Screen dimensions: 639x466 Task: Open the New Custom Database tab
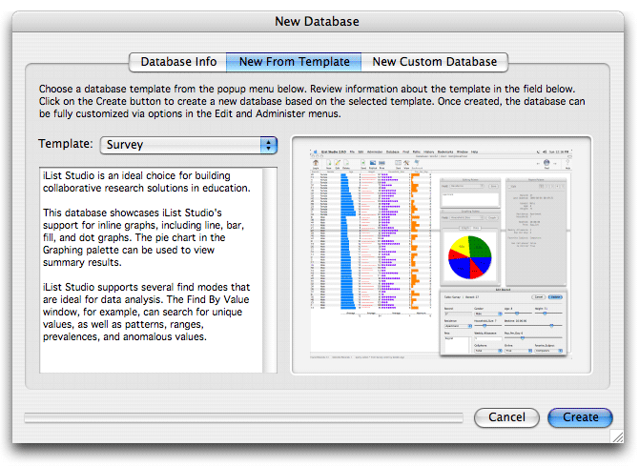[434, 62]
